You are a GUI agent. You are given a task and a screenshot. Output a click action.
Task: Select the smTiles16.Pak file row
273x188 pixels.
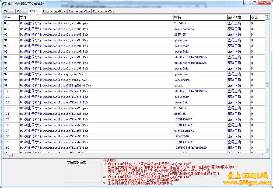click(x=134, y=97)
